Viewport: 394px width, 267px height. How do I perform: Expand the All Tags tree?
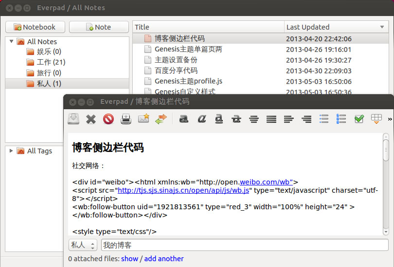point(11,151)
